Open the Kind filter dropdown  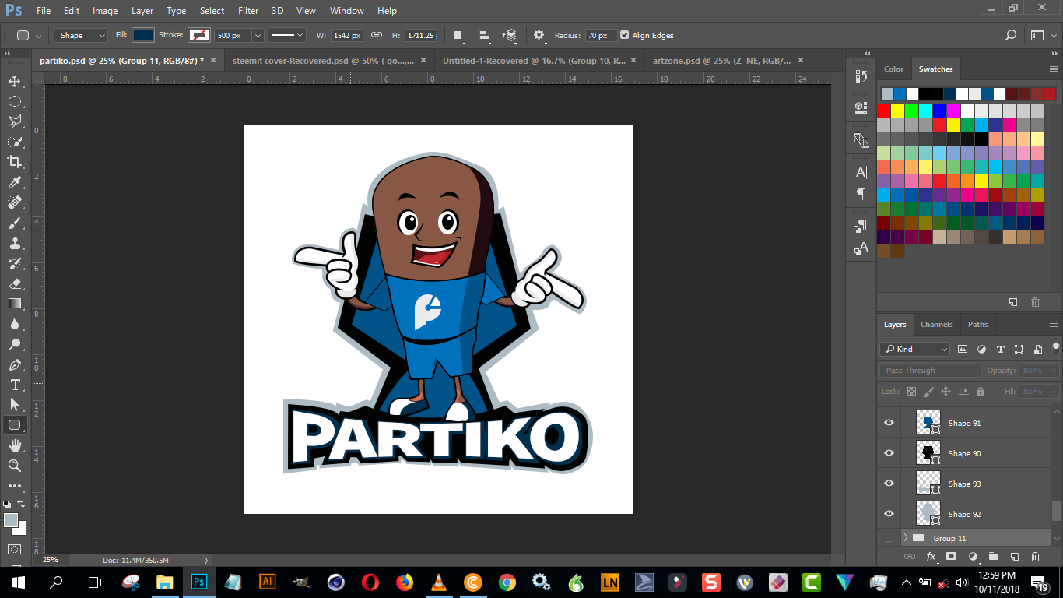(x=915, y=349)
